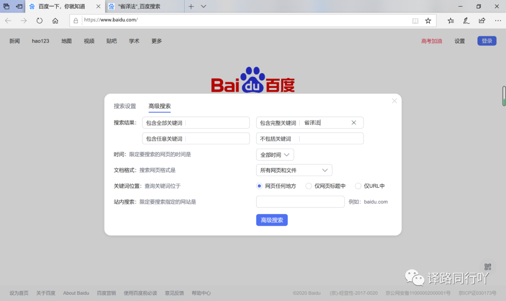Open the hao123 link
The height and width of the screenshot is (301, 506).
coord(40,41)
